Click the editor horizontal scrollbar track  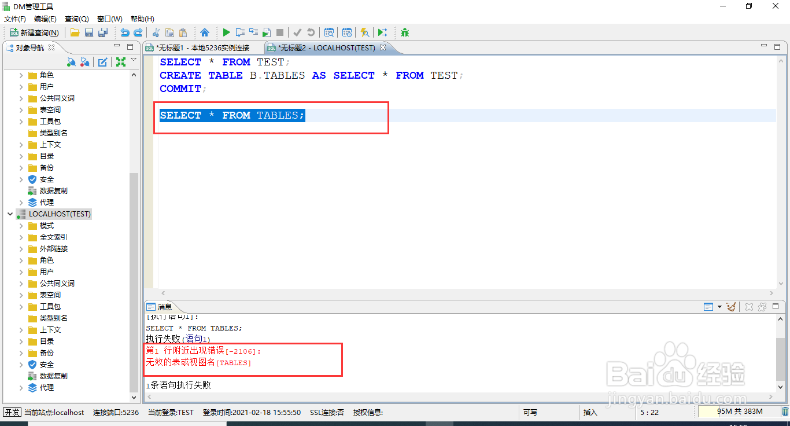click(x=467, y=293)
